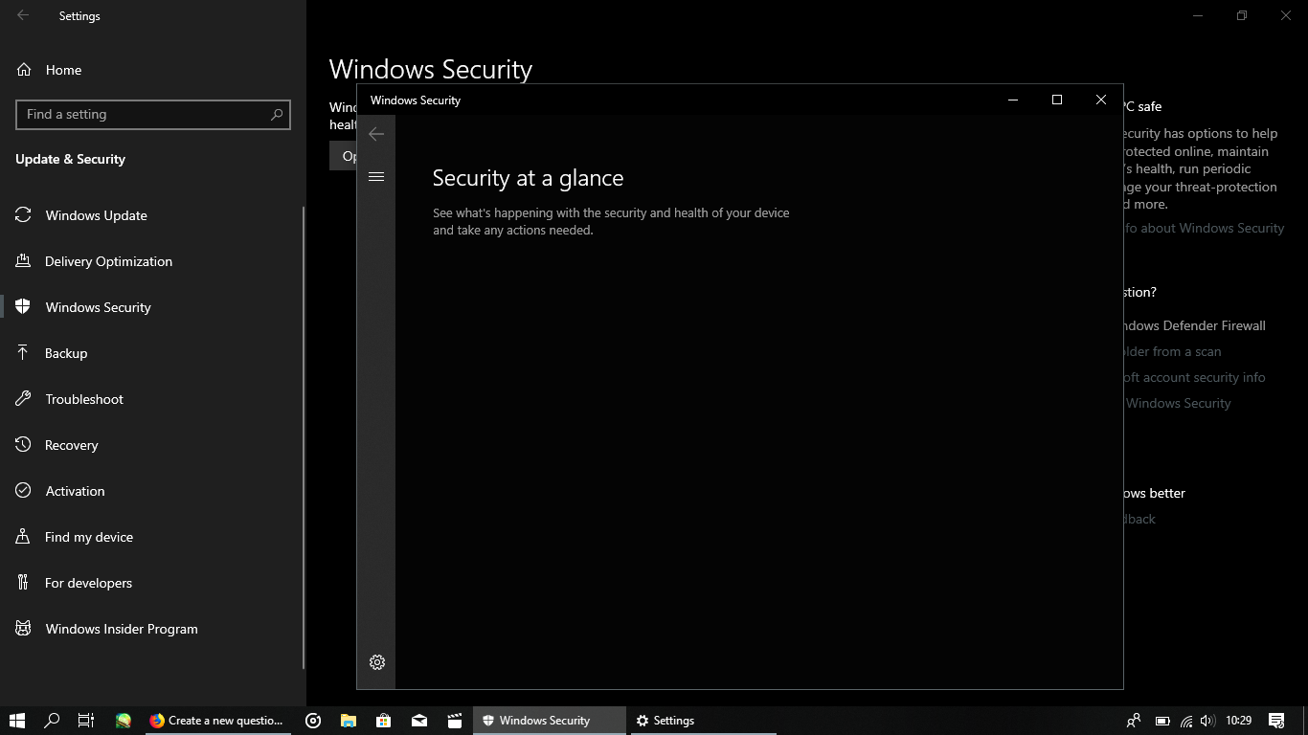Close the Windows Security window
This screenshot has height=735, width=1308.
pyautogui.click(x=1101, y=100)
